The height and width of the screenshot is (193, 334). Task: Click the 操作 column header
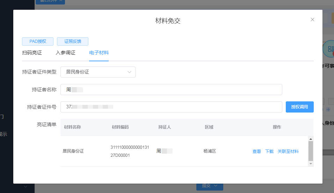point(277,127)
